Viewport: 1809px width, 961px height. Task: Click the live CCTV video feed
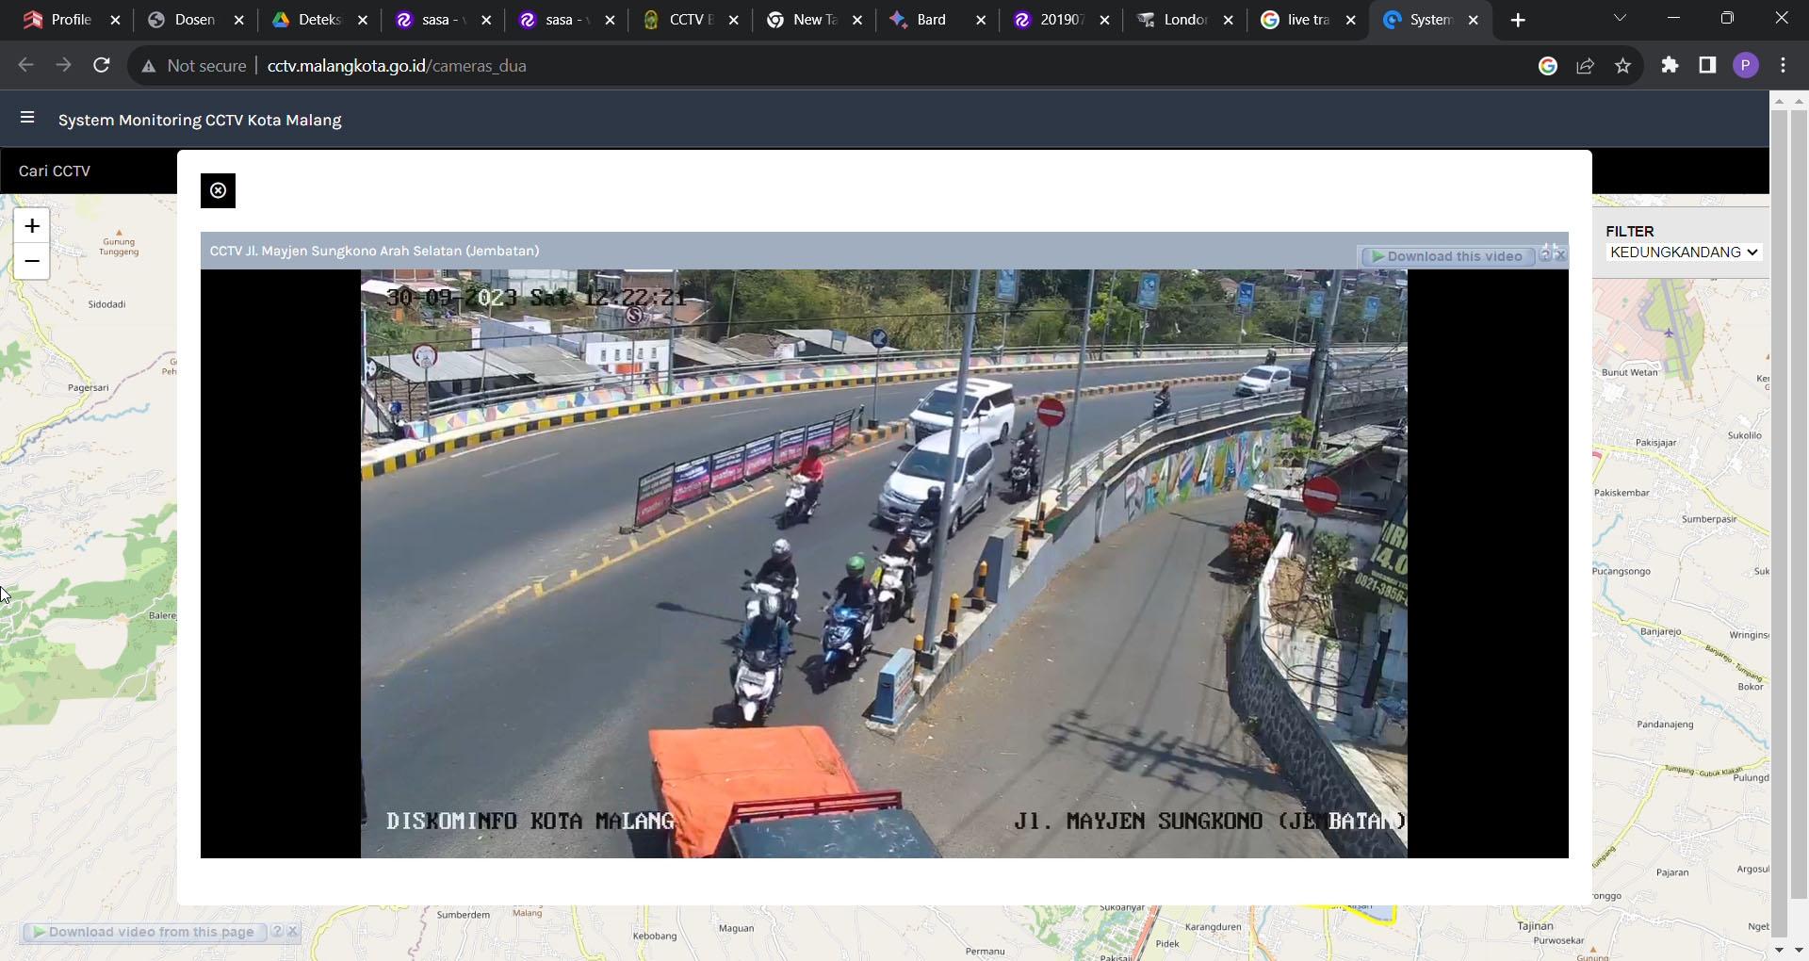pos(884,563)
